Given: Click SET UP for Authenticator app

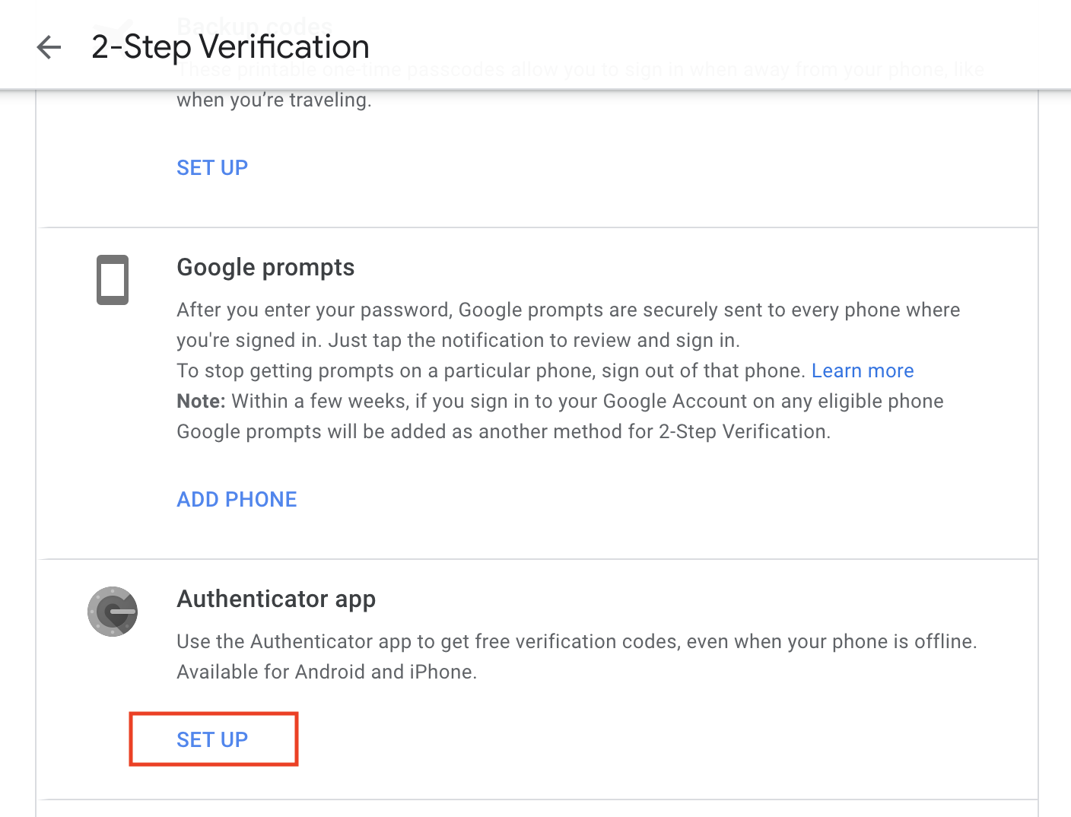Looking at the screenshot, I should point(212,739).
